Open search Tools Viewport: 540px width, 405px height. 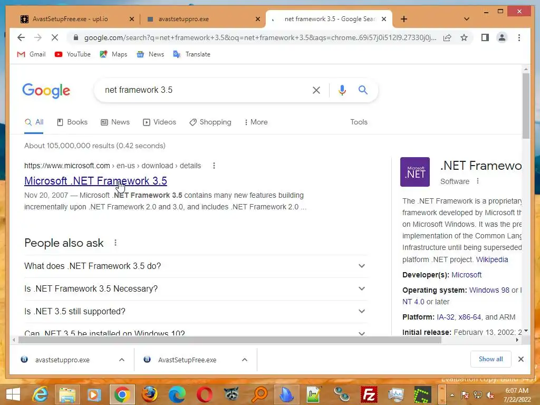[x=359, y=122]
